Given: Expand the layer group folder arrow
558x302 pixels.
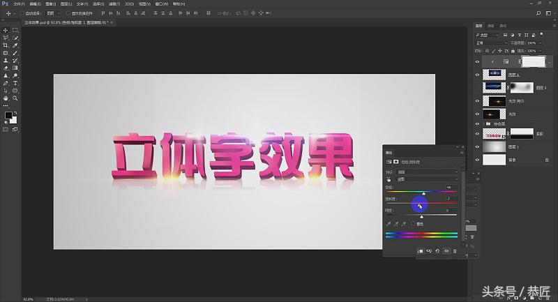Looking at the screenshot, I should coord(483,123).
